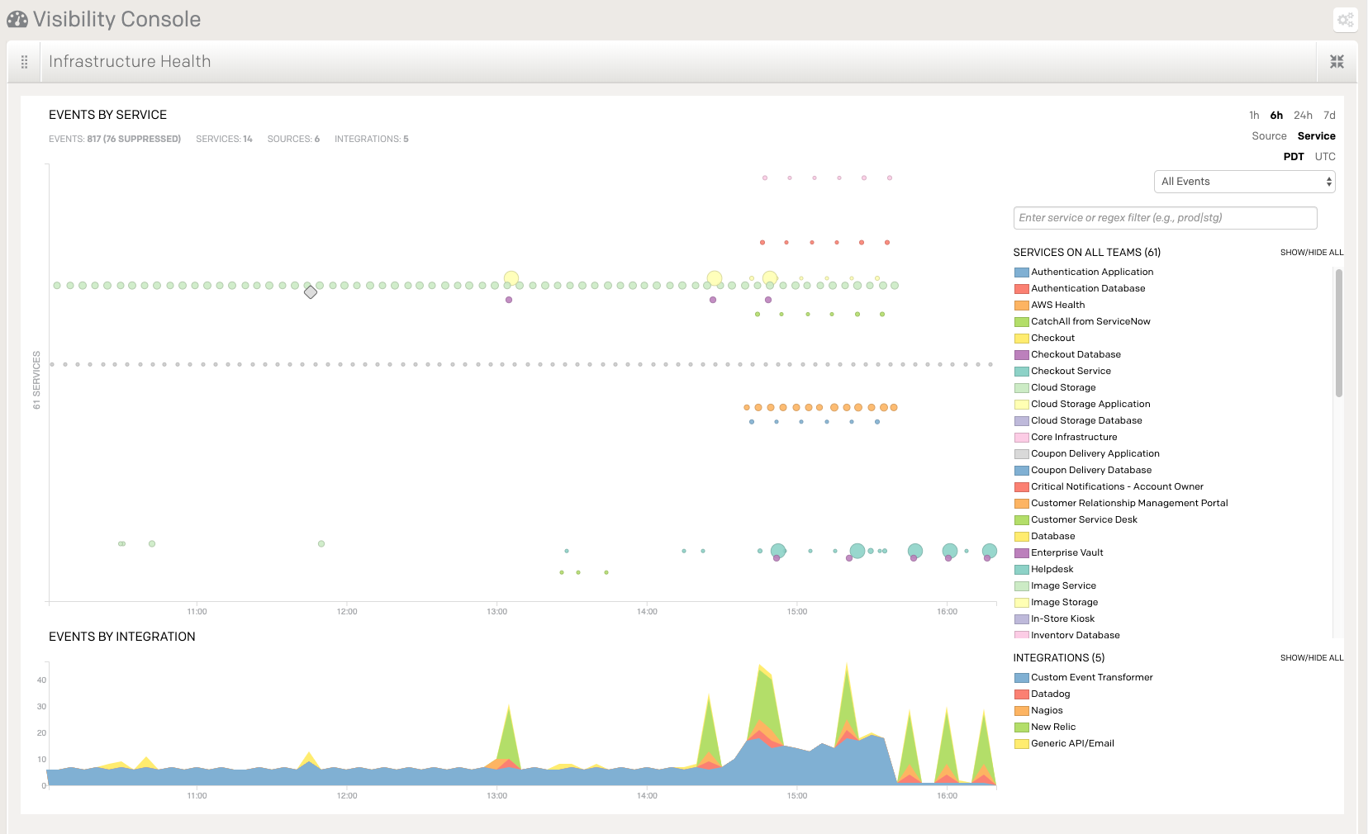
Task: Select the diamond-shaped event marker on chart
Action: click(x=311, y=292)
